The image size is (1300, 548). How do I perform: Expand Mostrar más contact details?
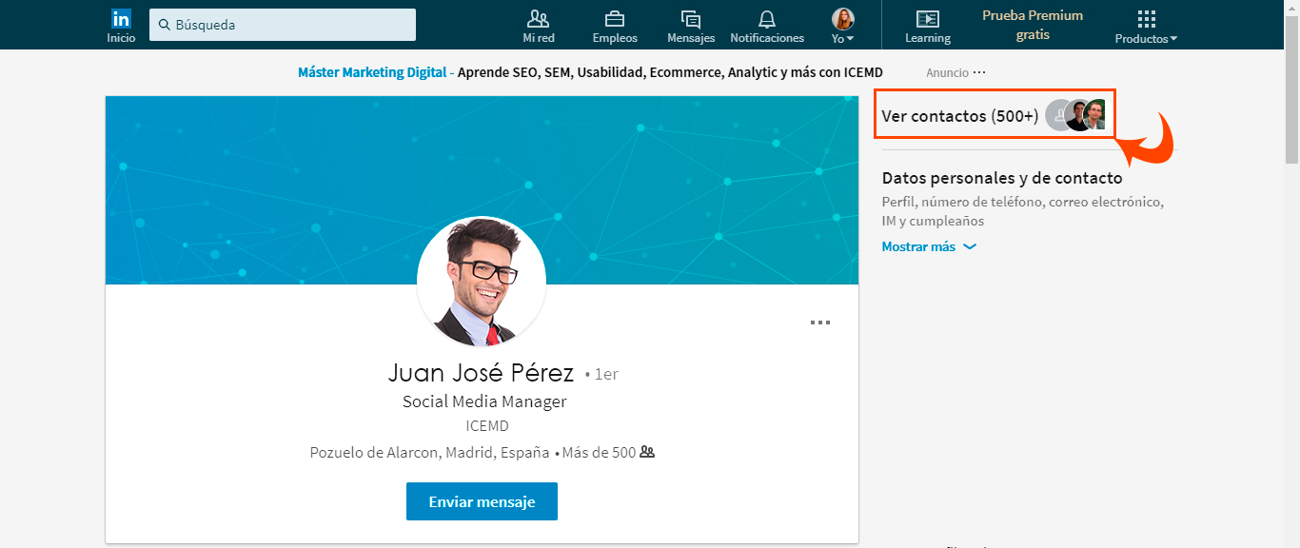tap(929, 246)
